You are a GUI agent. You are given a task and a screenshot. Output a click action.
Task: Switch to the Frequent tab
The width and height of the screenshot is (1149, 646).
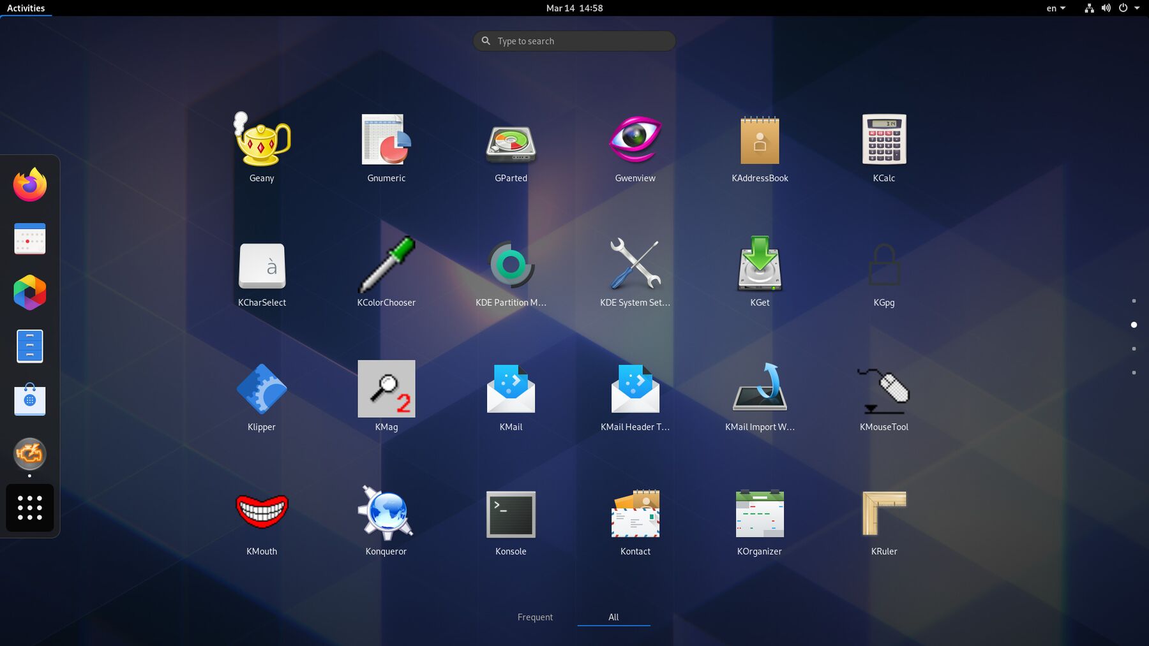coord(535,617)
